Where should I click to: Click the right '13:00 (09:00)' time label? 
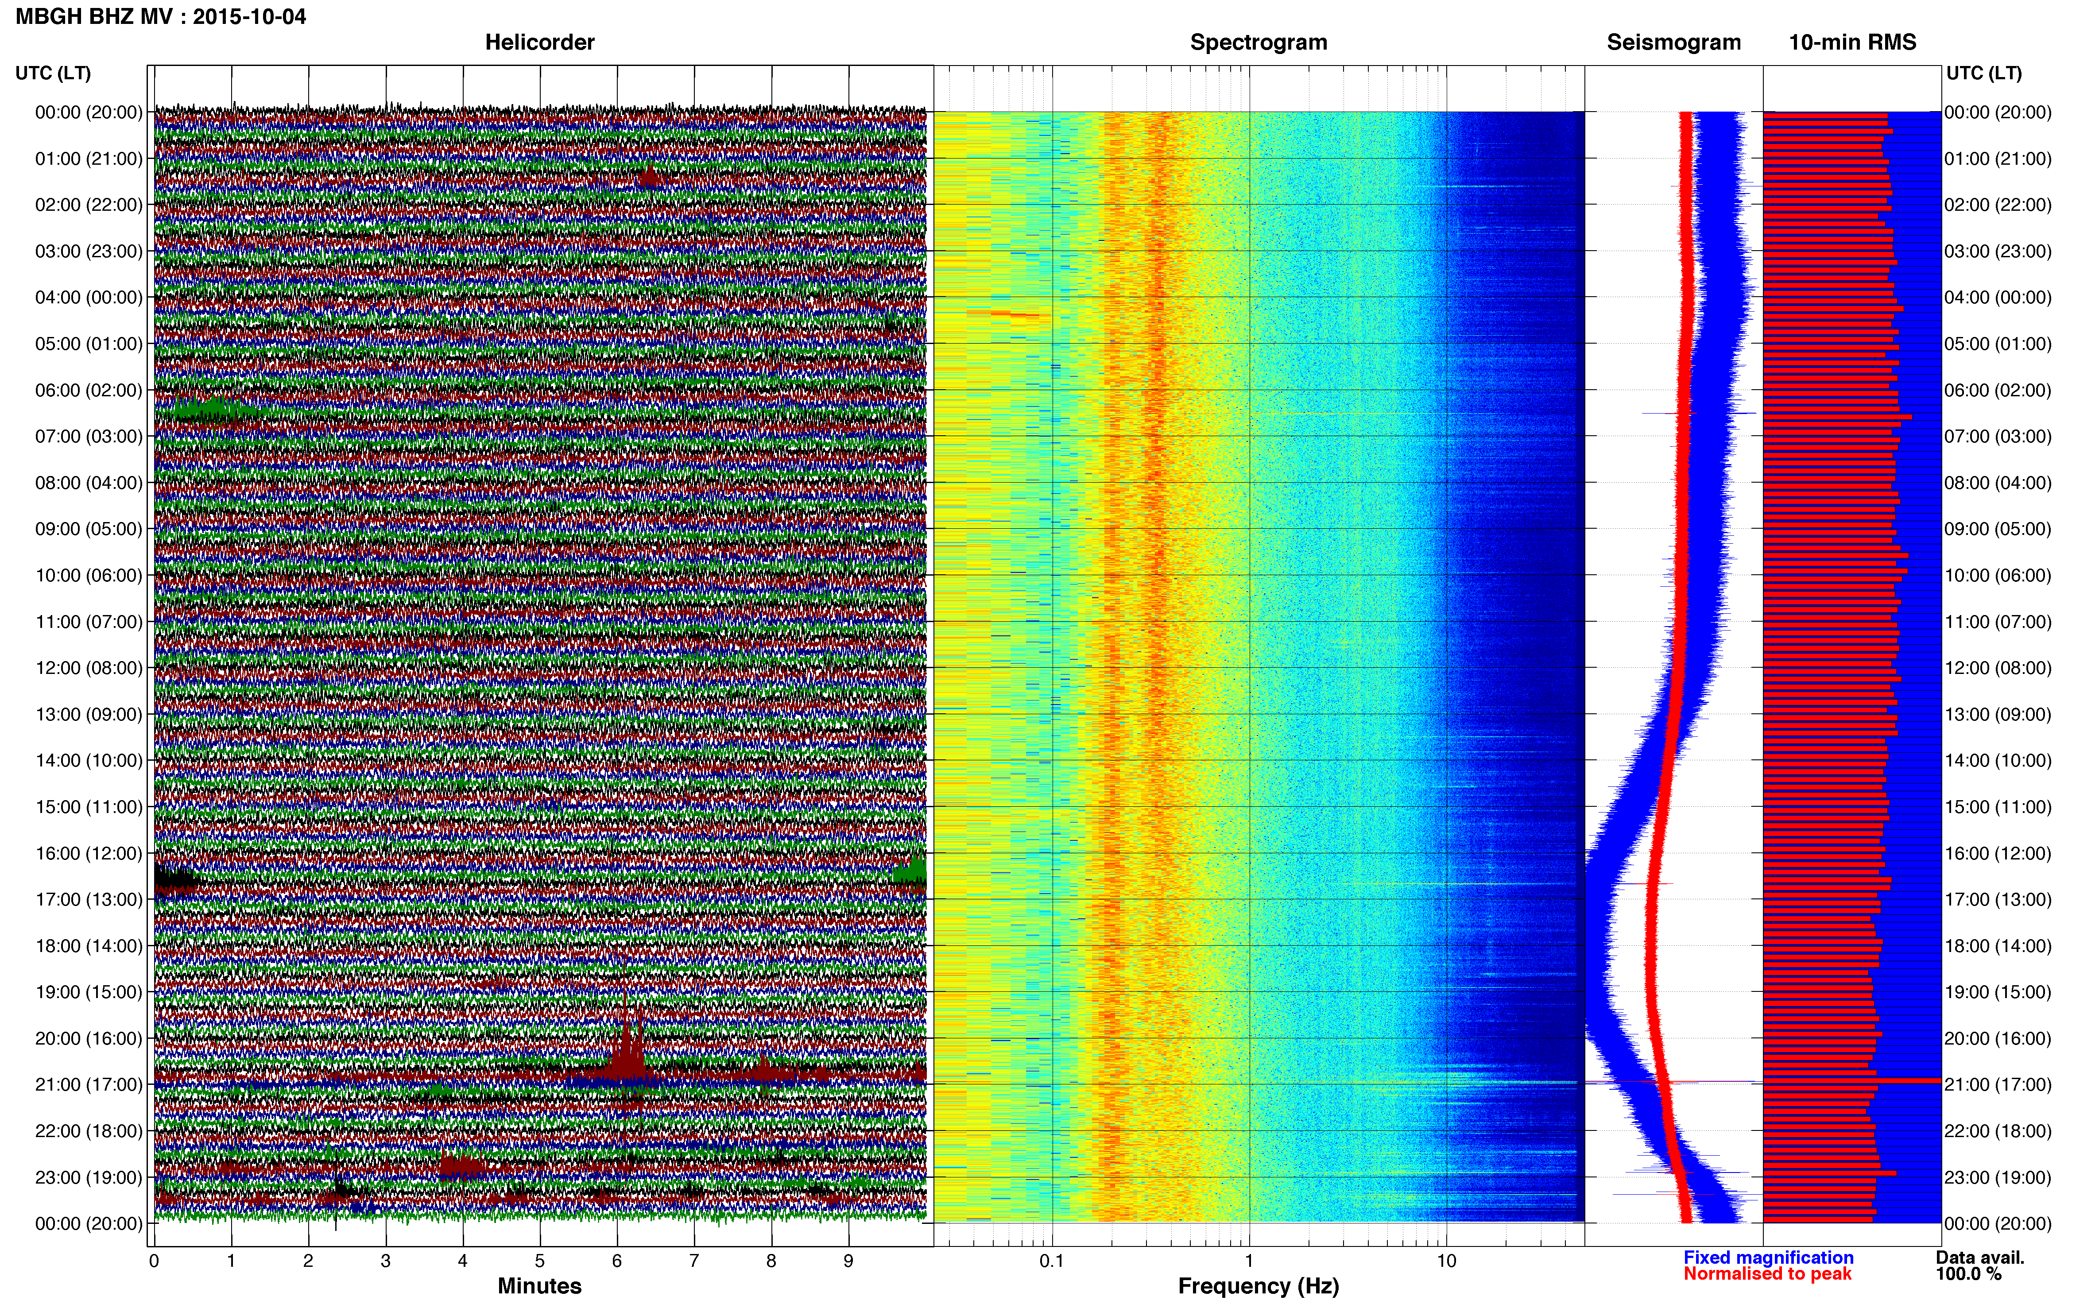pyautogui.click(x=1998, y=714)
